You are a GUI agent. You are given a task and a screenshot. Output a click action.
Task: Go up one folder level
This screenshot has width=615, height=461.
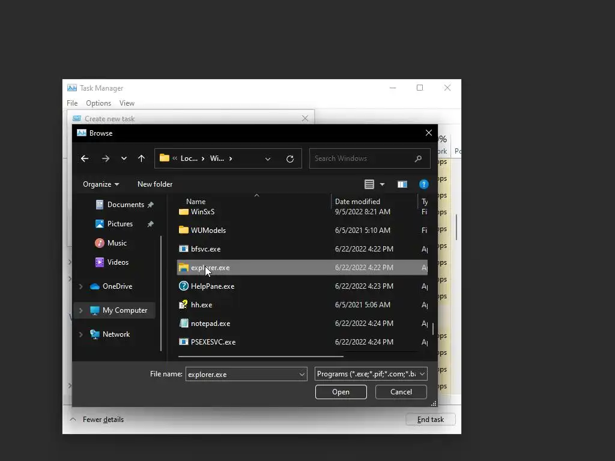(x=141, y=158)
